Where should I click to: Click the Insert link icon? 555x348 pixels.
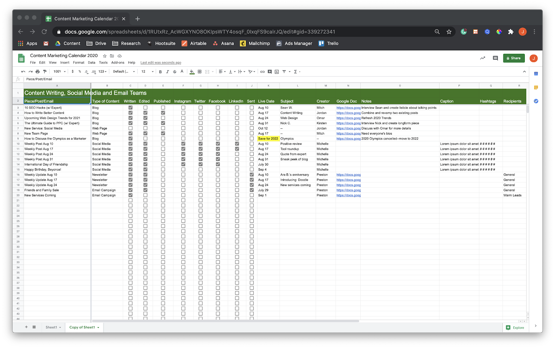(262, 72)
